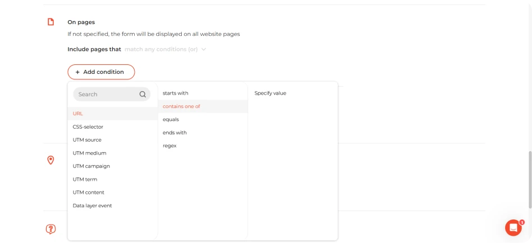Click the magnifying glass search icon
Viewport: 532px width, 243px height.
pos(143,95)
